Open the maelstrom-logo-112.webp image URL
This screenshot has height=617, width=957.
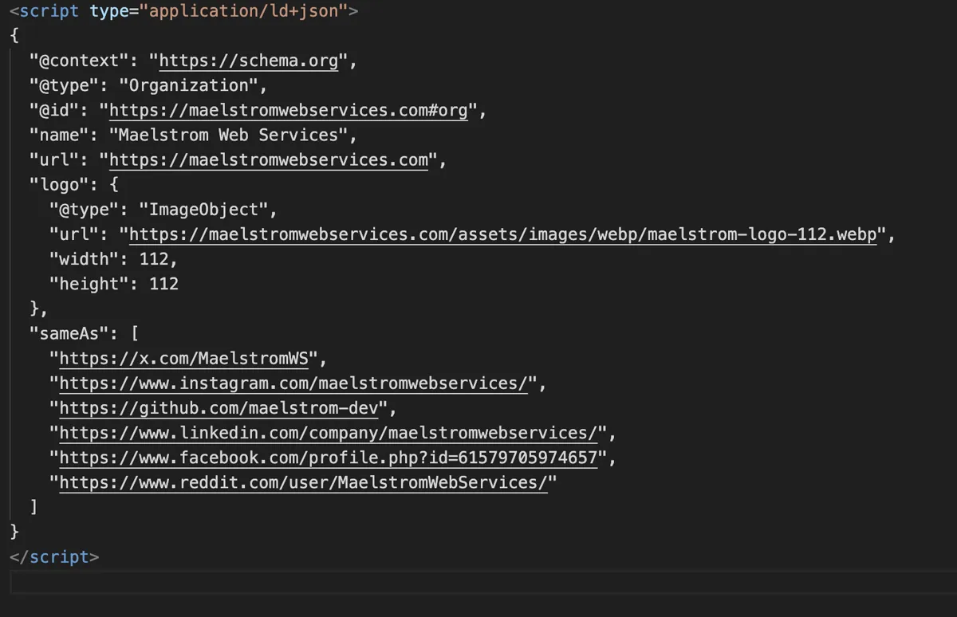pos(502,234)
